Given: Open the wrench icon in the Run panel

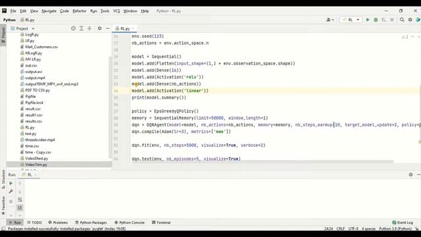Looking at the screenshot, I should click(x=11, y=192).
